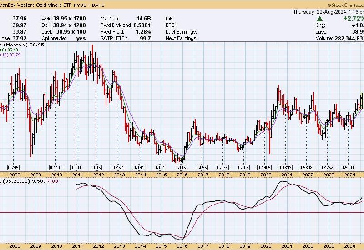The height and width of the screenshot is (250, 364).
Task: Click the 0.745 dividend marker near 2008
Action: pos(13,167)
